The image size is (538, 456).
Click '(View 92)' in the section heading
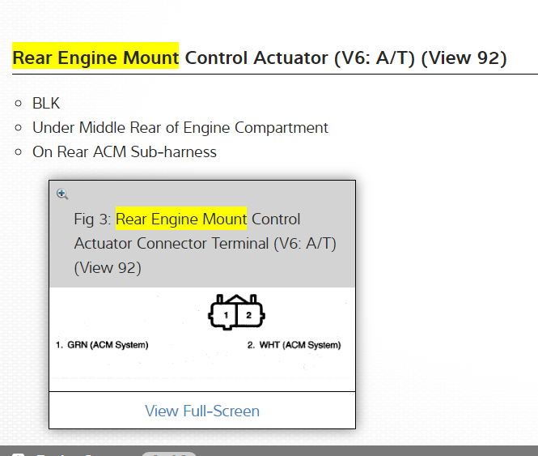click(464, 58)
